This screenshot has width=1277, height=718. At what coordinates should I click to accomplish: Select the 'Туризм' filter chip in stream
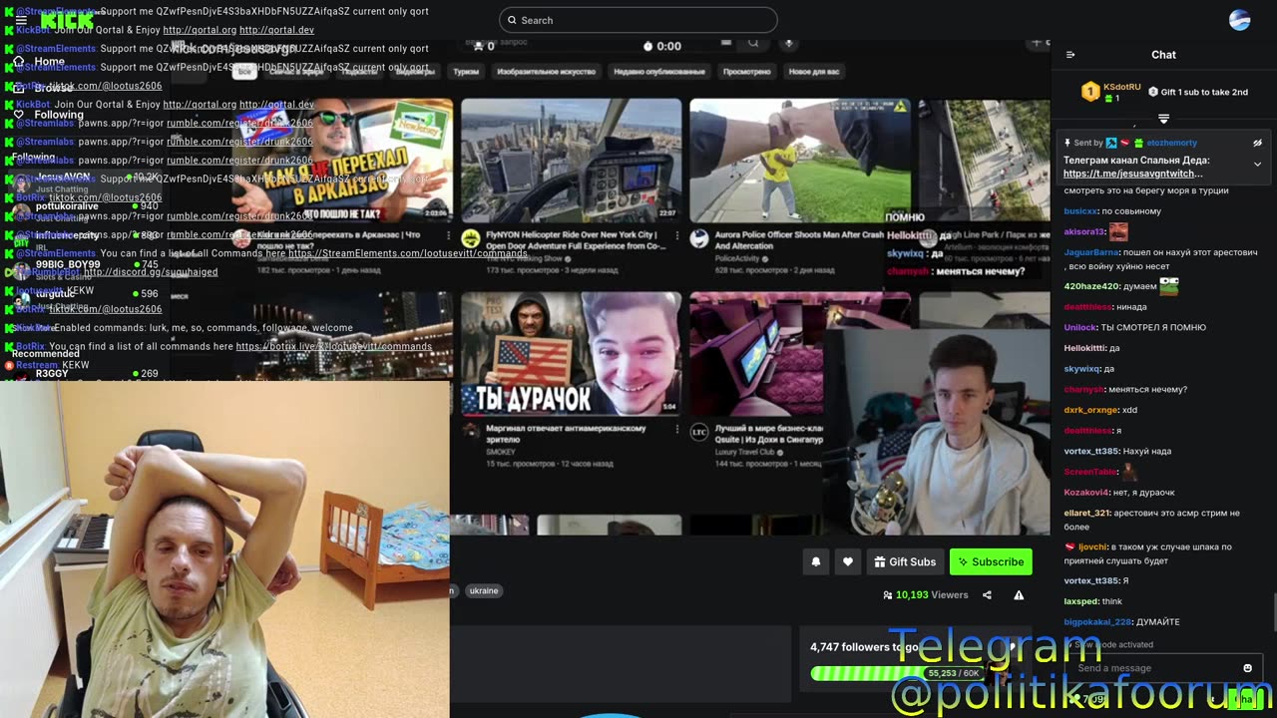tap(466, 72)
